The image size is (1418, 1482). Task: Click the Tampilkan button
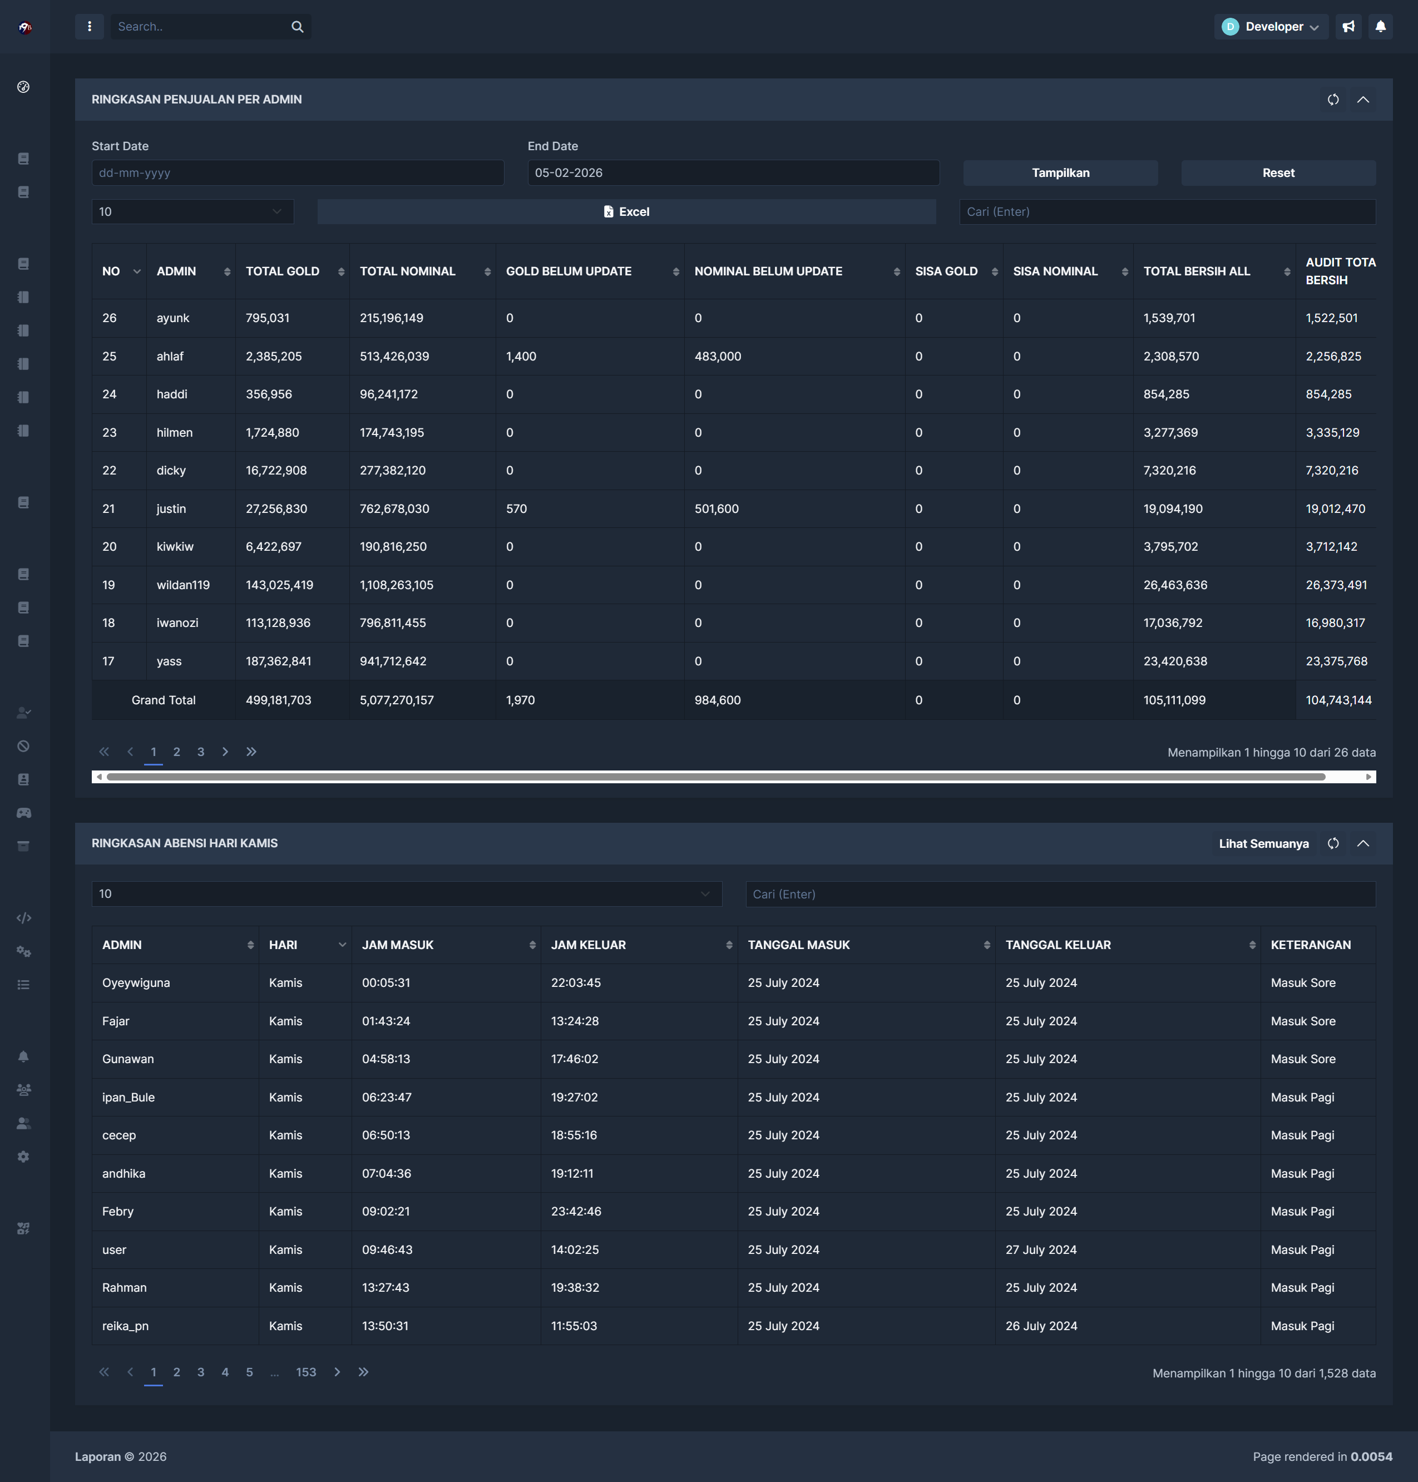click(x=1060, y=173)
